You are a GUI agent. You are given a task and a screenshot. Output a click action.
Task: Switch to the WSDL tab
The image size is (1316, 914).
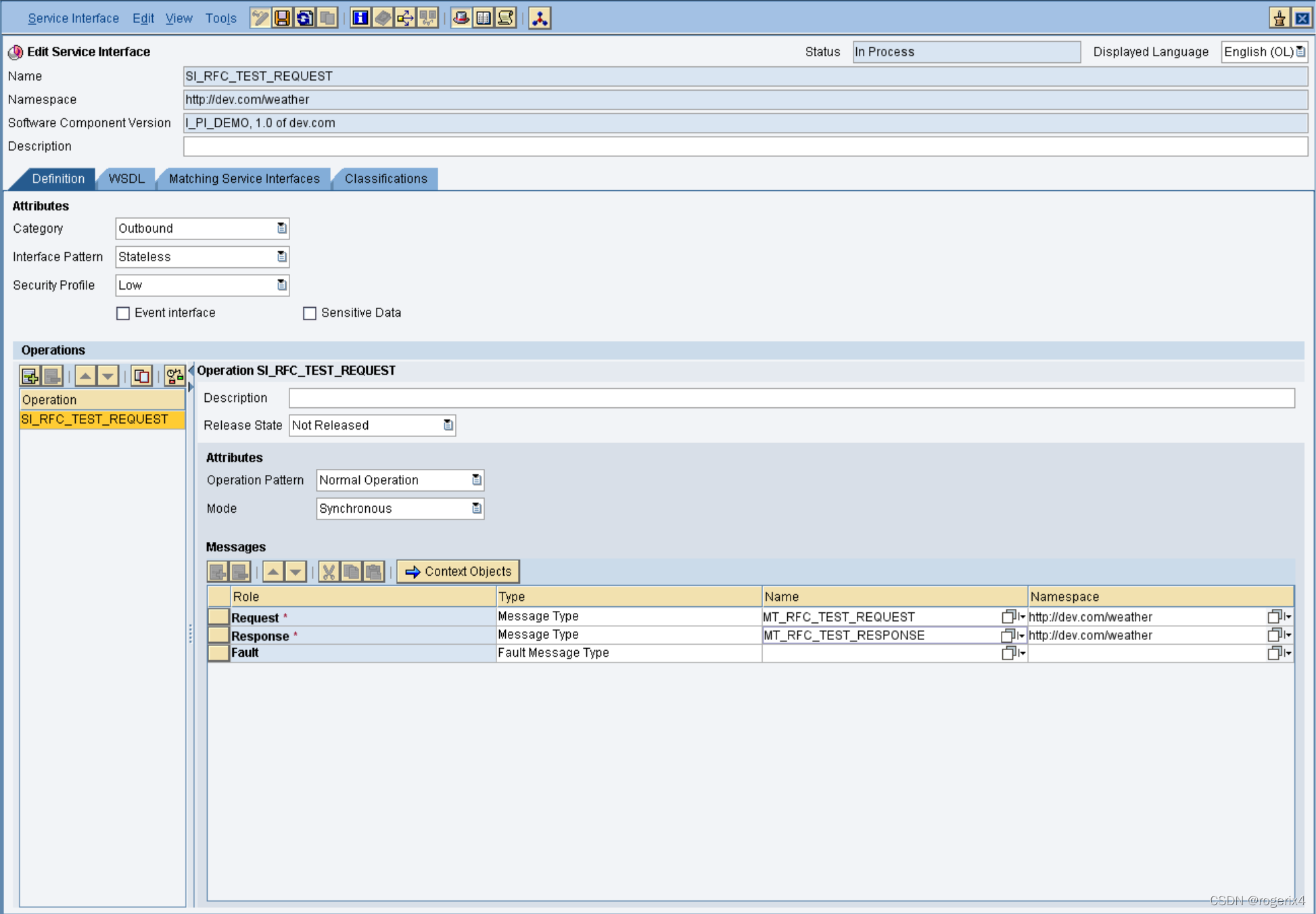click(126, 179)
